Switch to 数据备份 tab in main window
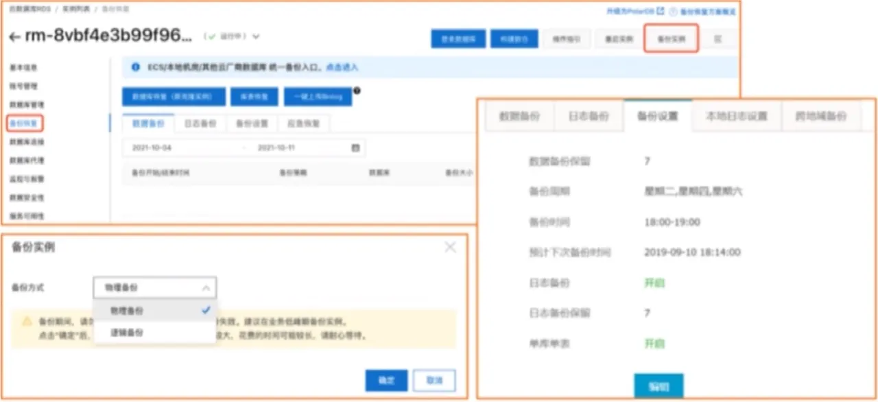The height and width of the screenshot is (402, 878). click(148, 123)
